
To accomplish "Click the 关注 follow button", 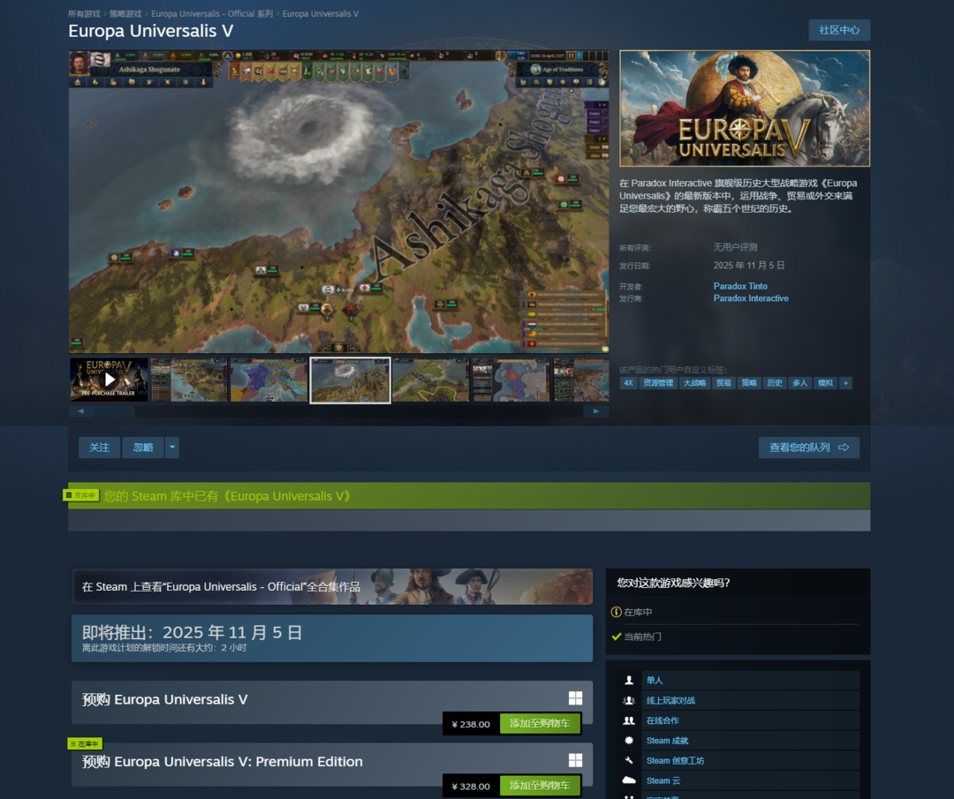I will pos(99,448).
